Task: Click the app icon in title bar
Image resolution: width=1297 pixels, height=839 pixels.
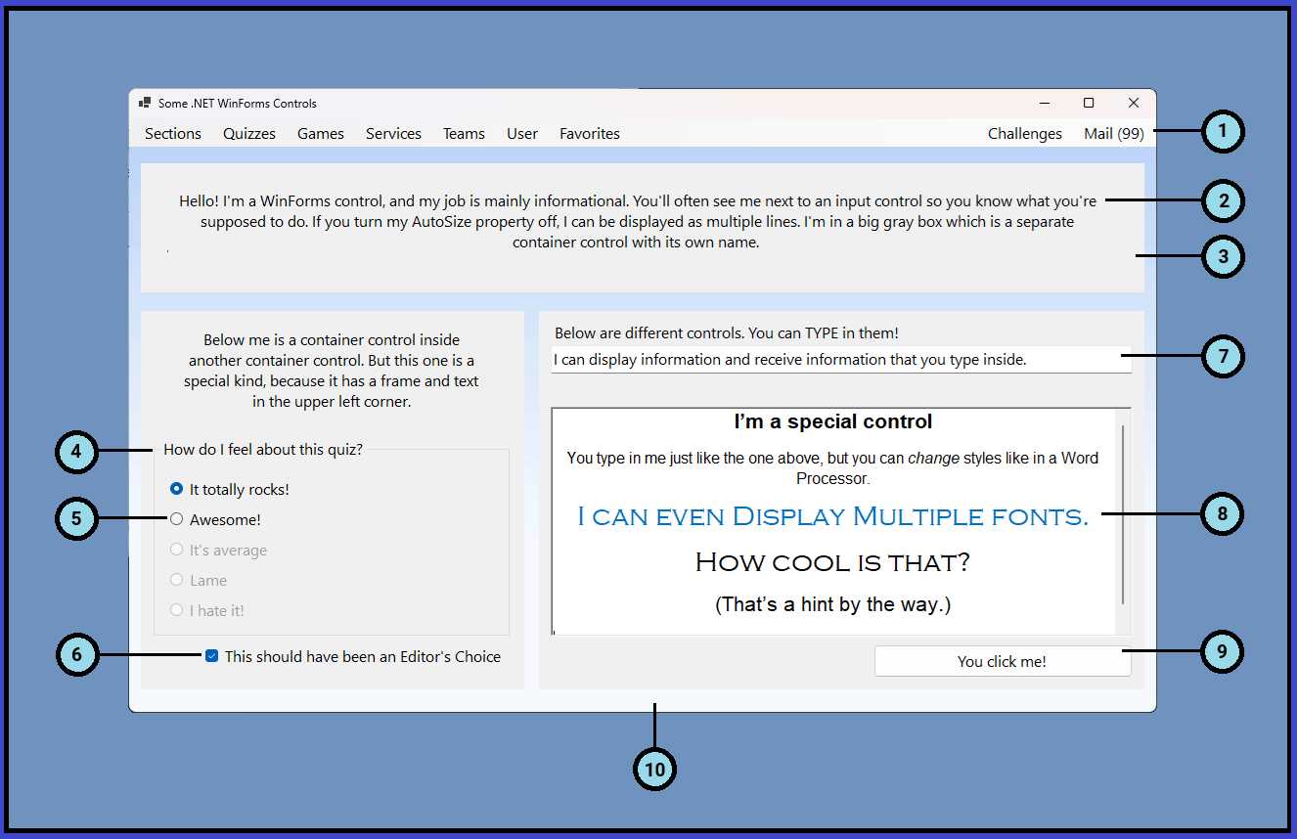Action: click(x=145, y=103)
